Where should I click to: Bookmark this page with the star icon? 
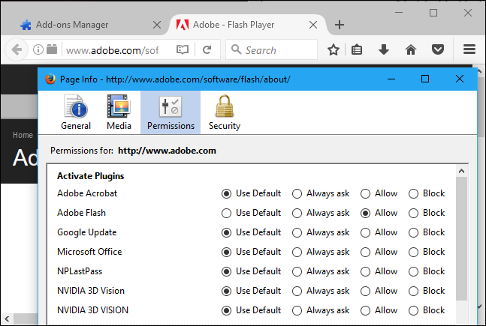pos(334,50)
